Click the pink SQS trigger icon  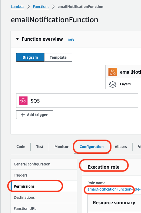pos(23,101)
